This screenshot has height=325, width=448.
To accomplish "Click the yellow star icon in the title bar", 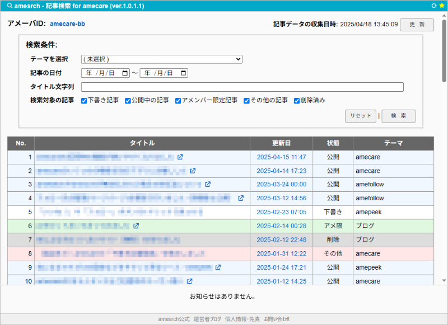I will point(441,5).
